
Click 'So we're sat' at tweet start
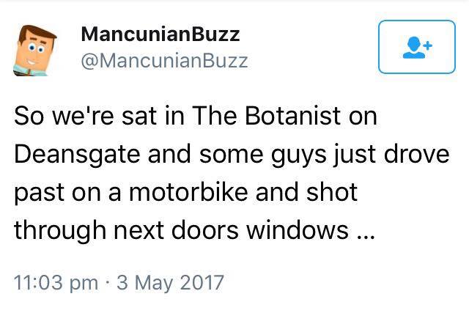(85, 116)
